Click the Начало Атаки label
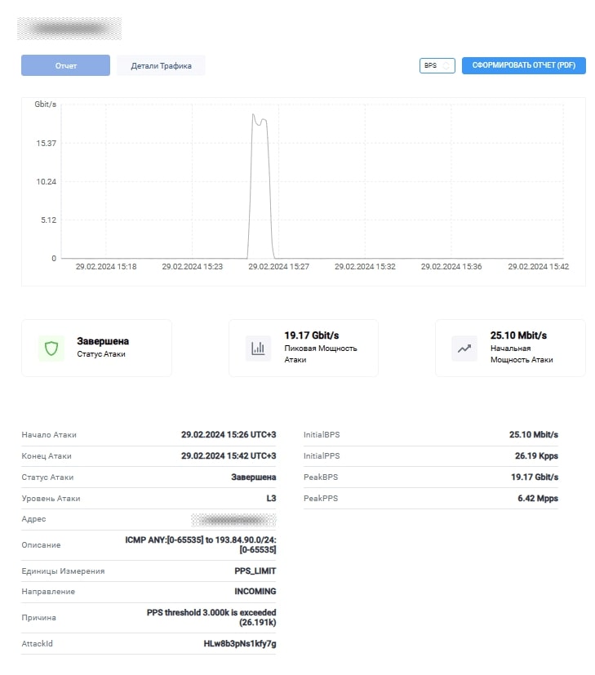 coord(49,435)
